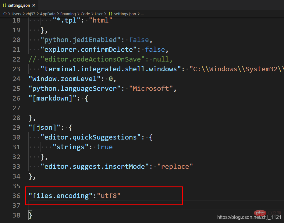Viewport: 284px width, 223px height.
Task: Expand the breadcrumb ellipsis symbol list
Action: click(x=142, y=14)
